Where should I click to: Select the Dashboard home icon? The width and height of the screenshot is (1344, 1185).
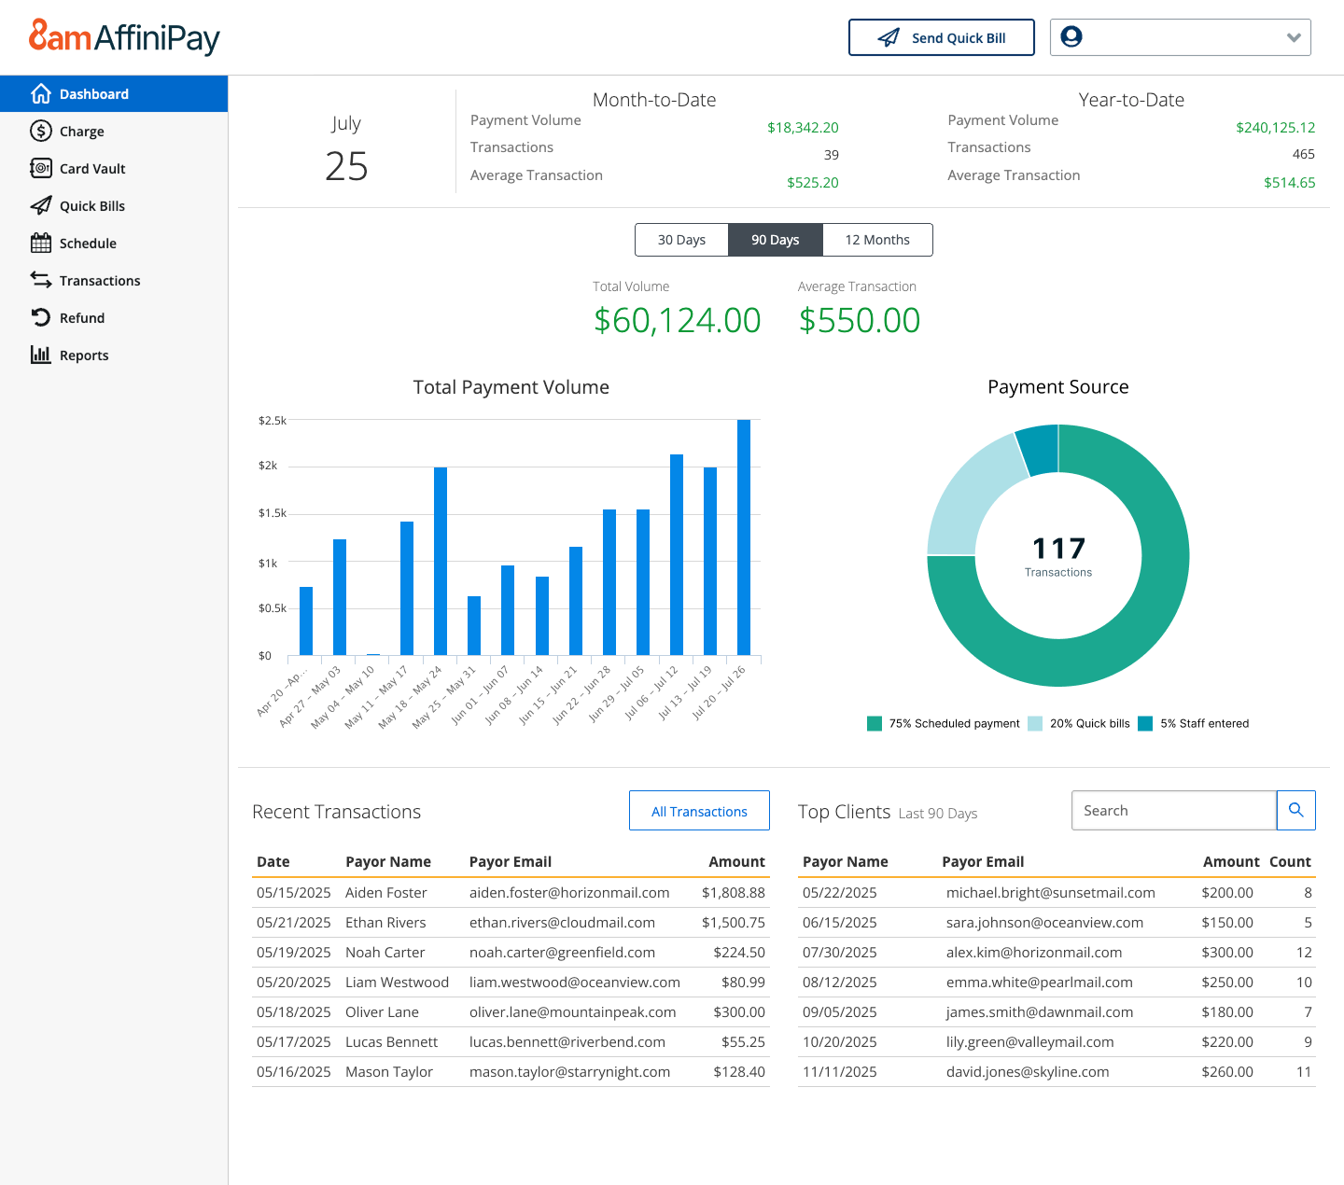coord(41,93)
